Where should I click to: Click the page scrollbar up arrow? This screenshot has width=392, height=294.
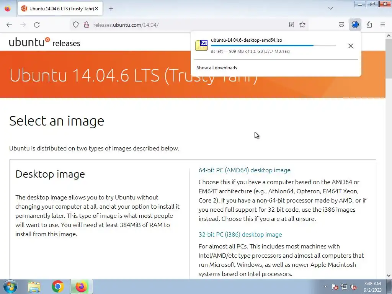coord(389,36)
